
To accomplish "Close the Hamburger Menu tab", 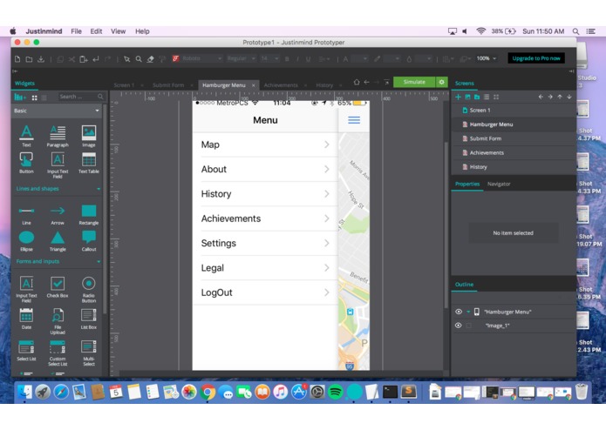I will point(254,85).
